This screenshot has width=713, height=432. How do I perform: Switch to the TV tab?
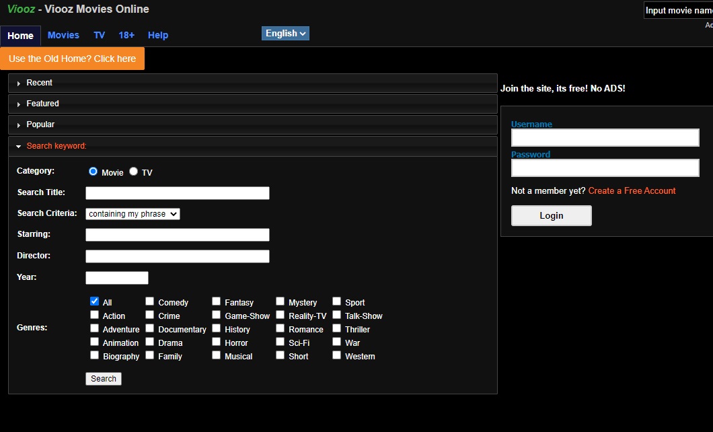(99, 35)
